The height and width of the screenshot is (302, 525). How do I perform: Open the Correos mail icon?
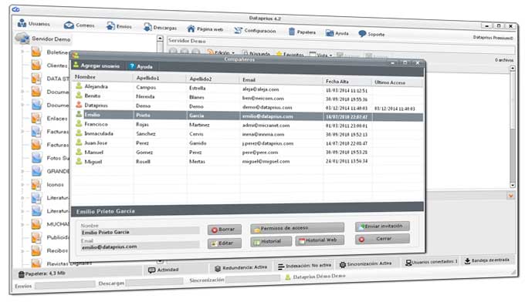click(69, 25)
